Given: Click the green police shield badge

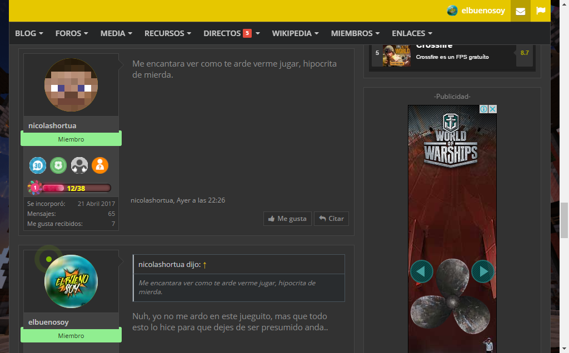Looking at the screenshot, I should [58, 165].
